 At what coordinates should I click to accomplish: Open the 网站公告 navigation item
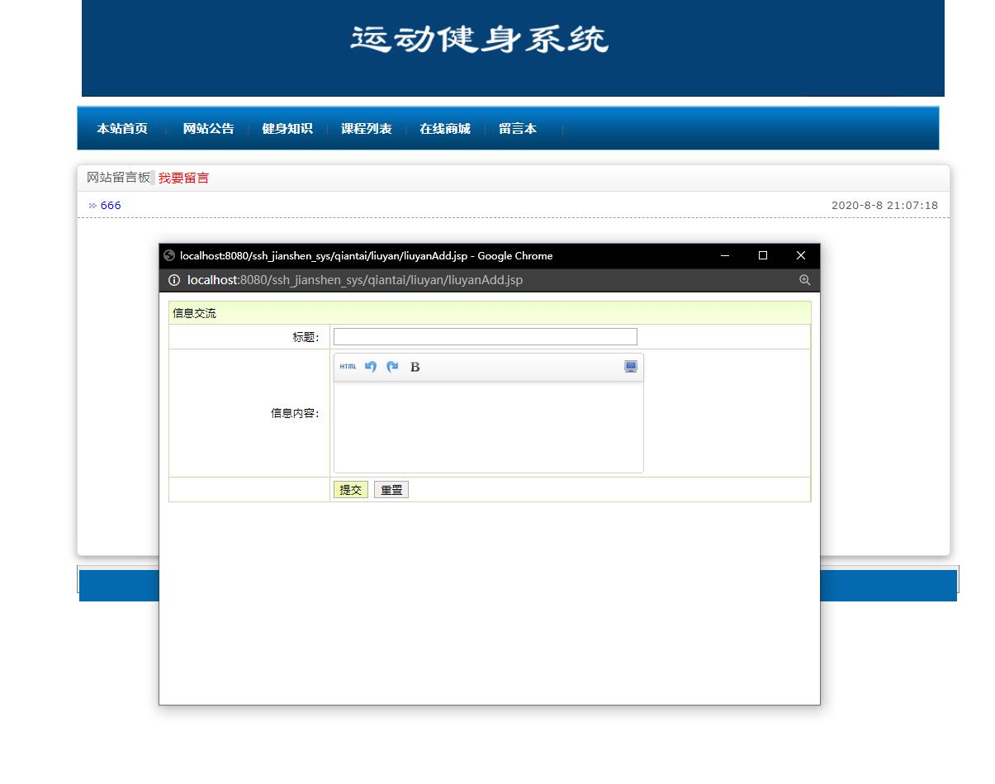click(207, 128)
